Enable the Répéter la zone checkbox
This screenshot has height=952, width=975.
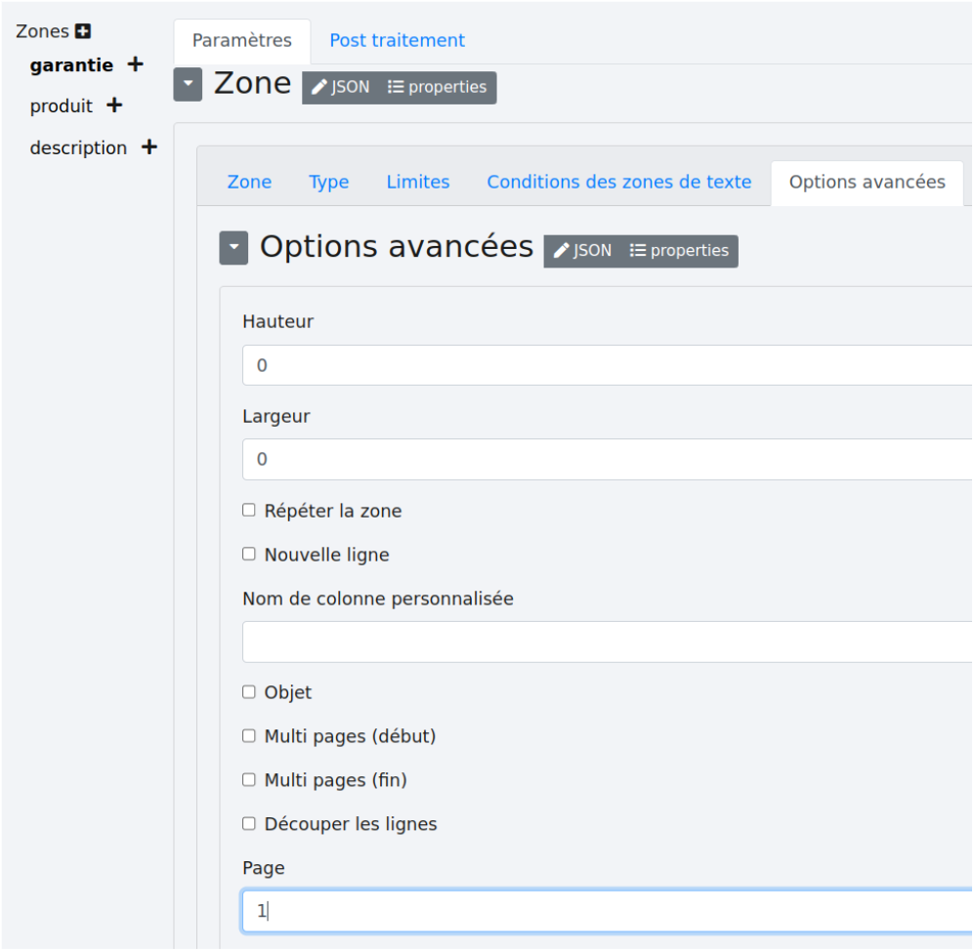(x=249, y=510)
